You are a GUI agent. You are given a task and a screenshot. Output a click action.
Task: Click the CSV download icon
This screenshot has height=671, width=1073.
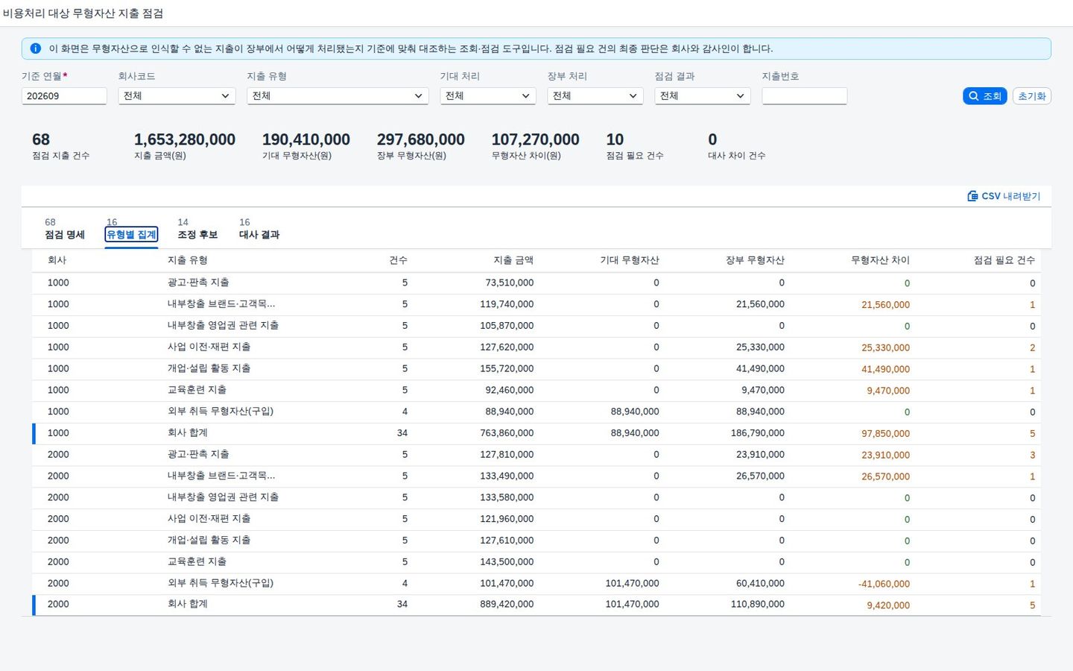972,196
